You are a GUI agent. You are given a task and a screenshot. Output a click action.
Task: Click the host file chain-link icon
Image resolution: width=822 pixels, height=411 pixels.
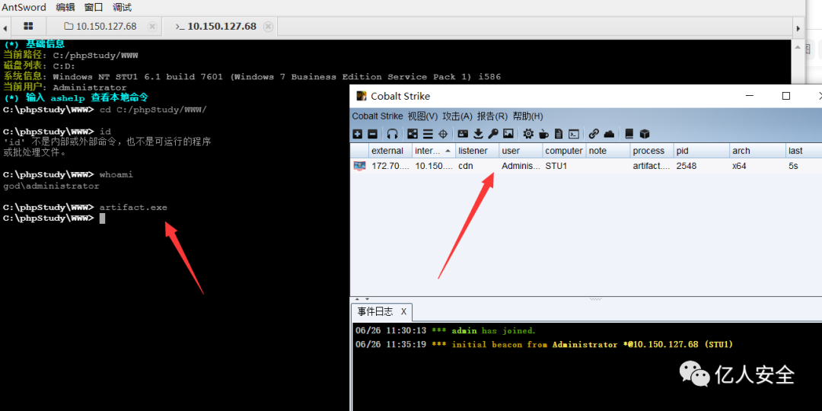[x=594, y=134]
